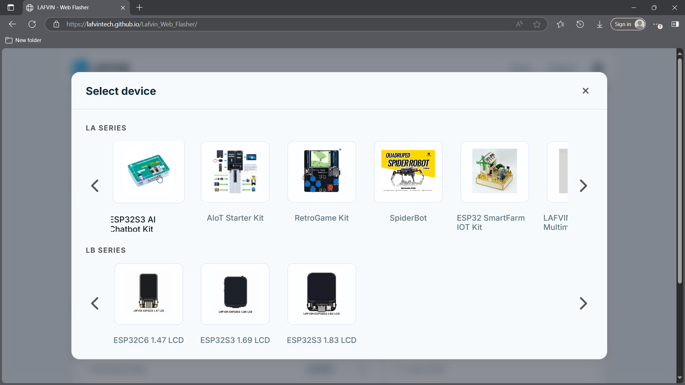Click the Sign in button
This screenshot has height=385, width=685.
click(x=628, y=24)
